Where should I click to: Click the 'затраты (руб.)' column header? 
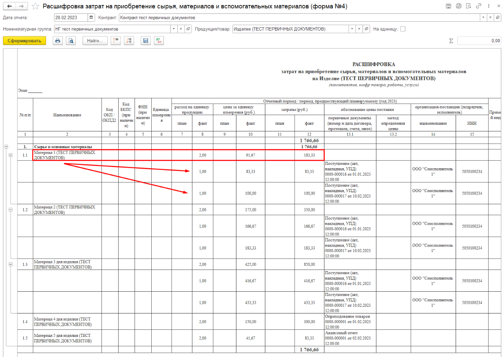click(x=294, y=109)
